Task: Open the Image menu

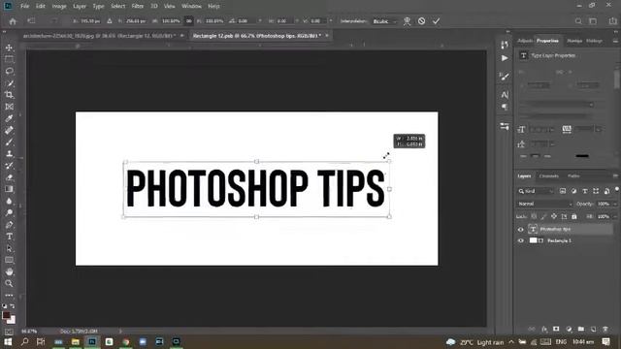Action: [59, 6]
